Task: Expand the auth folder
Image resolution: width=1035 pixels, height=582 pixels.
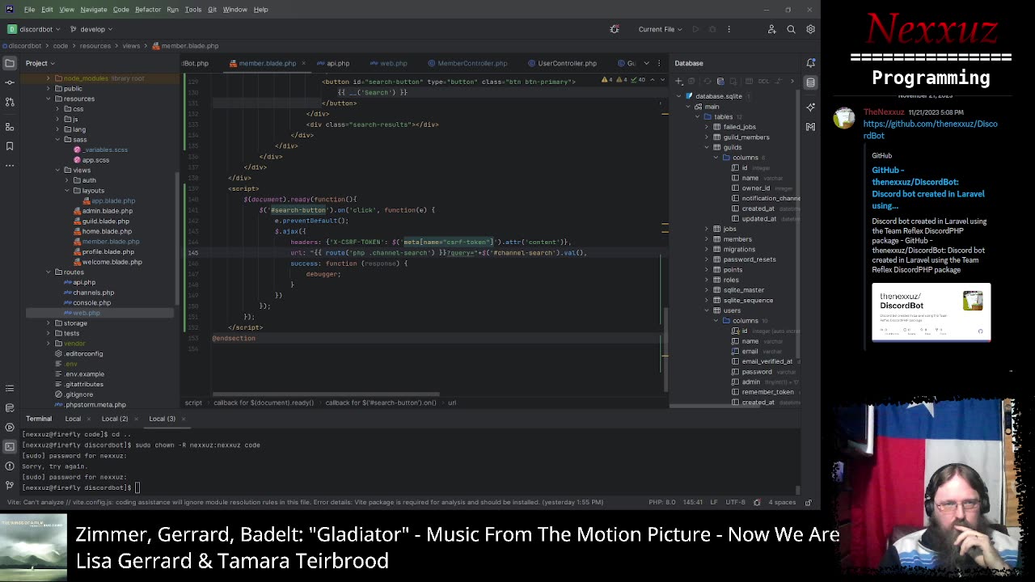Action: 68,180
